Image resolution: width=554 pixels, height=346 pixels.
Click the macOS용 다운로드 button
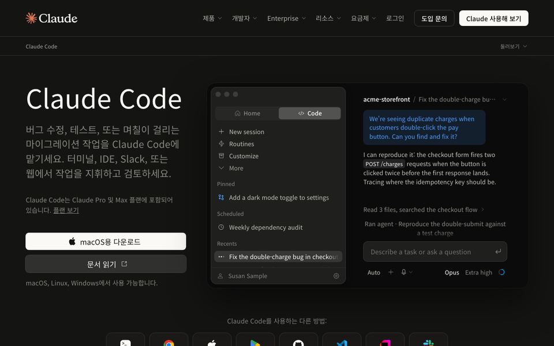click(x=106, y=242)
